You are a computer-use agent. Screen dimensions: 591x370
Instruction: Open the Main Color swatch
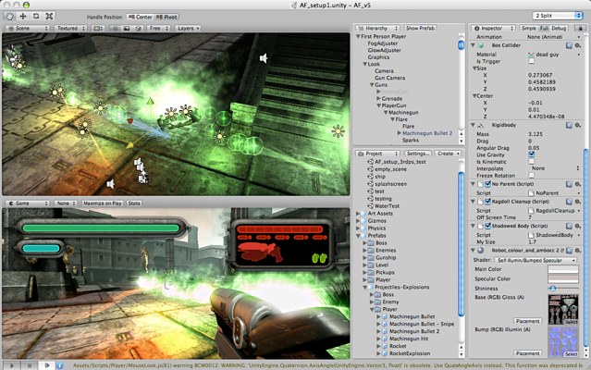[562, 269]
